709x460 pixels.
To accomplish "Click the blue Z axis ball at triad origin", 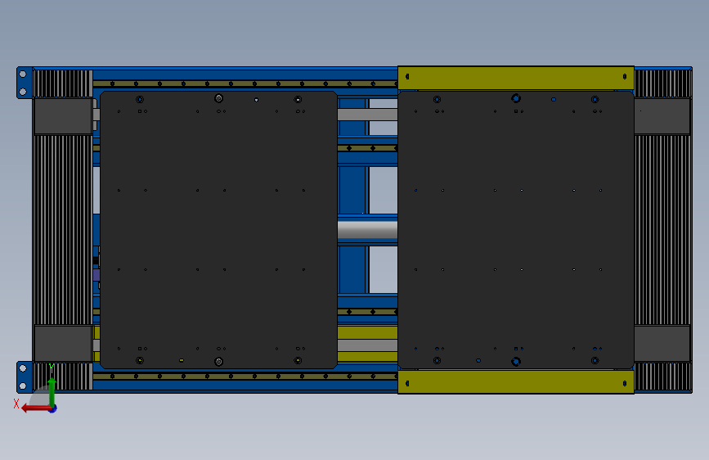I will tap(53, 408).
